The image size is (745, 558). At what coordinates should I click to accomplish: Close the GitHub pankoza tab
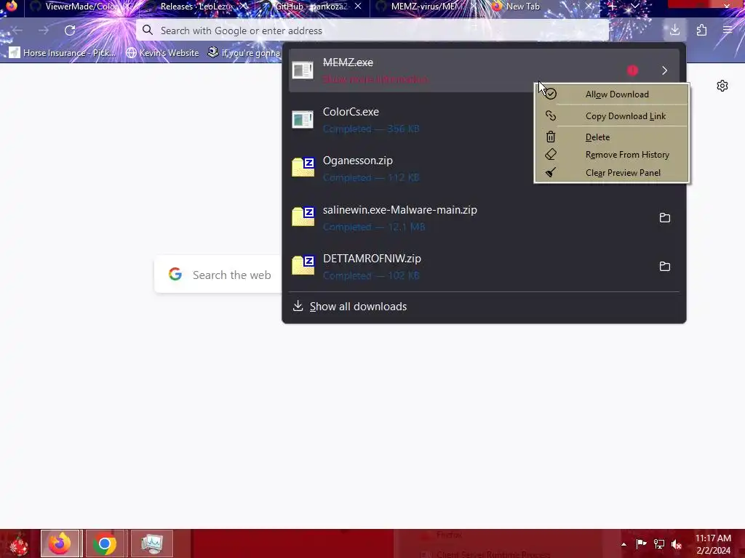coord(358,6)
